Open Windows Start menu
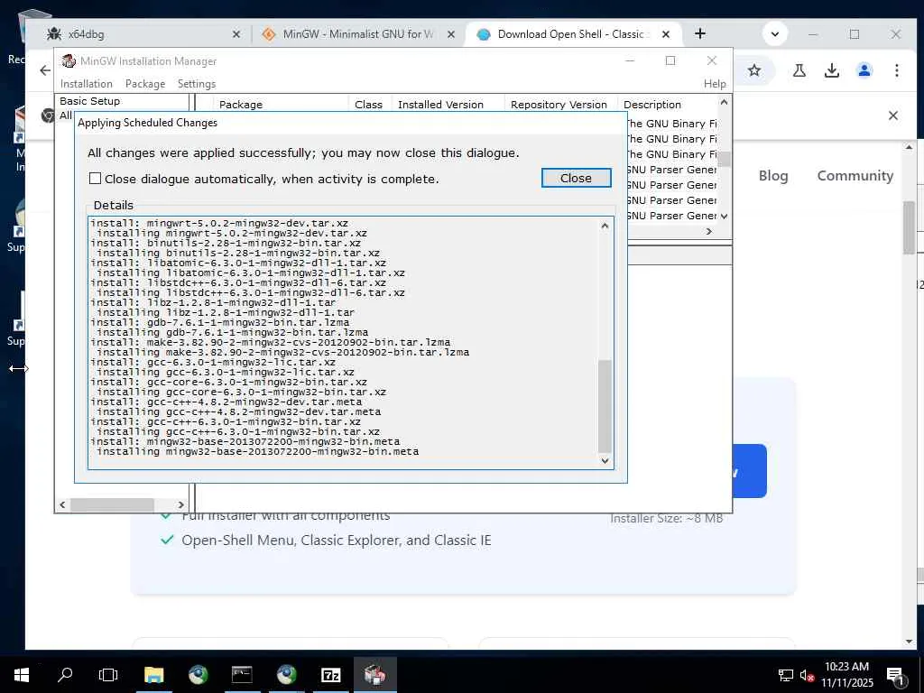The height and width of the screenshot is (693, 924). coord(22,675)
